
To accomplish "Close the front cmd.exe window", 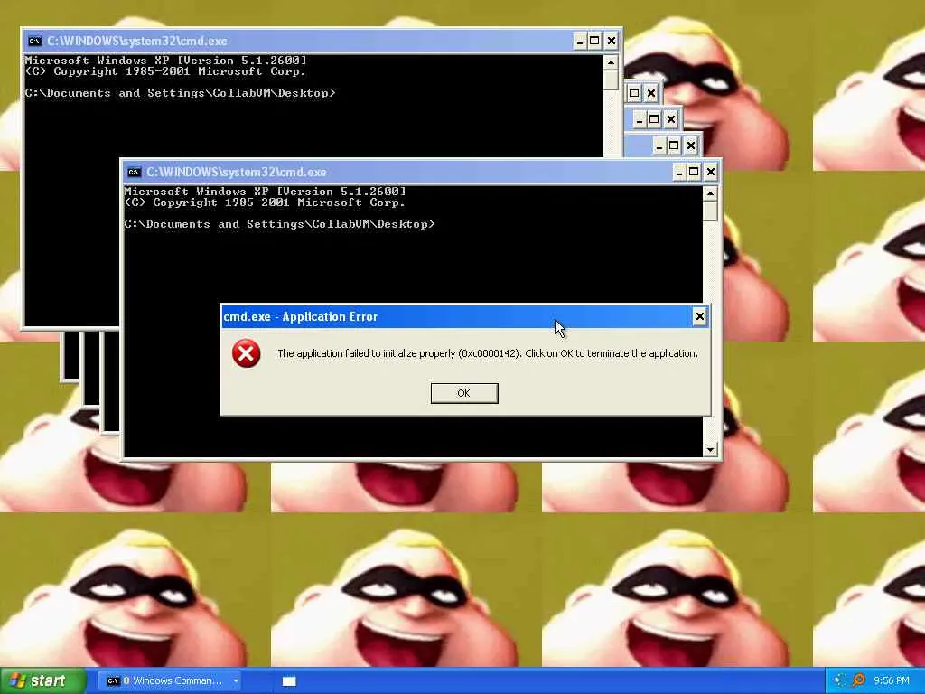I will click(710, 173).
